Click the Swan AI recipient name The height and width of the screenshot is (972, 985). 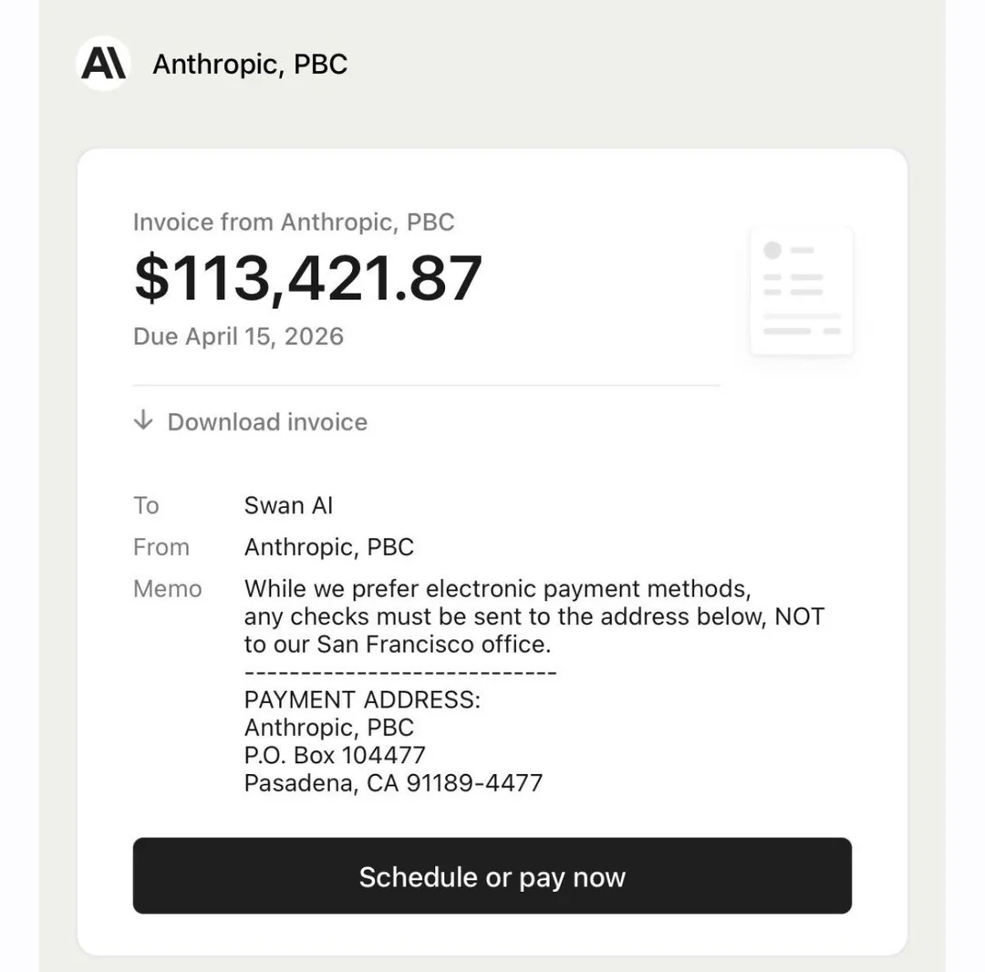[x=288, y=505]
